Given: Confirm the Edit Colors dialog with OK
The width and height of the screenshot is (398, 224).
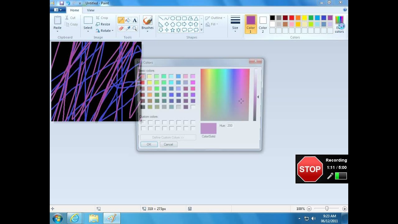Looking at the screenshot, I should [149, 144].
